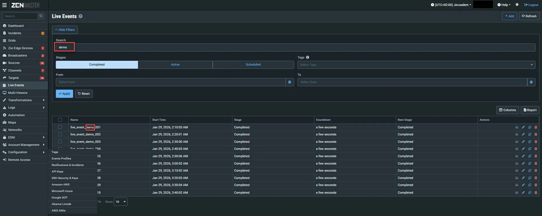Toggle the hamburger sidebar menu

click(x=5, y=5)
